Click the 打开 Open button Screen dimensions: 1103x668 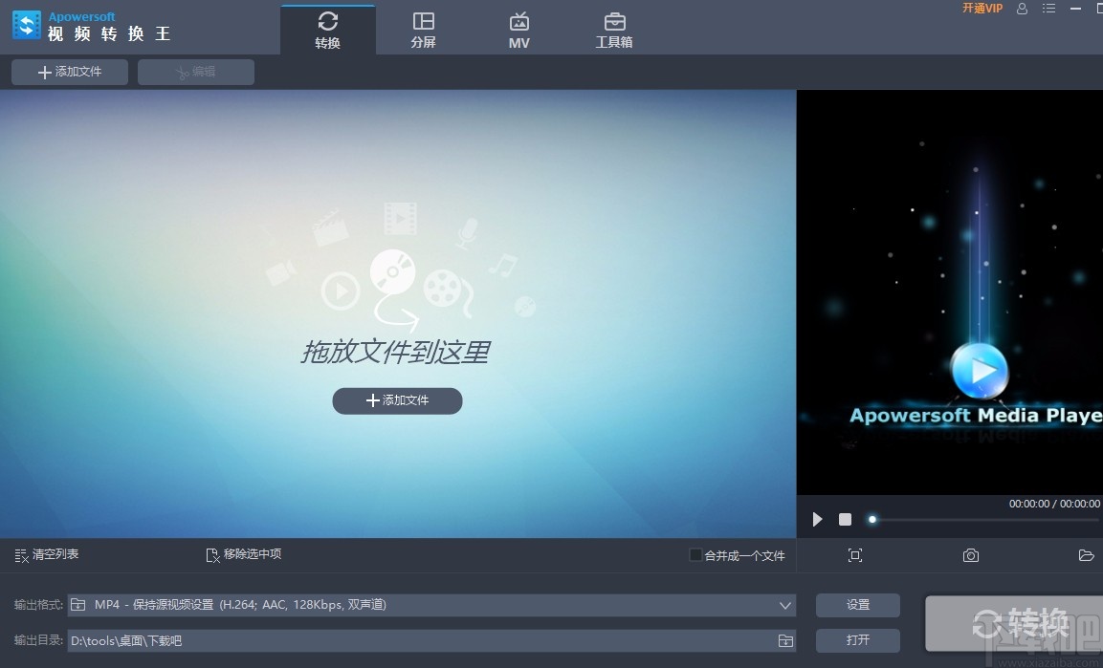click(x=857, y=640)
